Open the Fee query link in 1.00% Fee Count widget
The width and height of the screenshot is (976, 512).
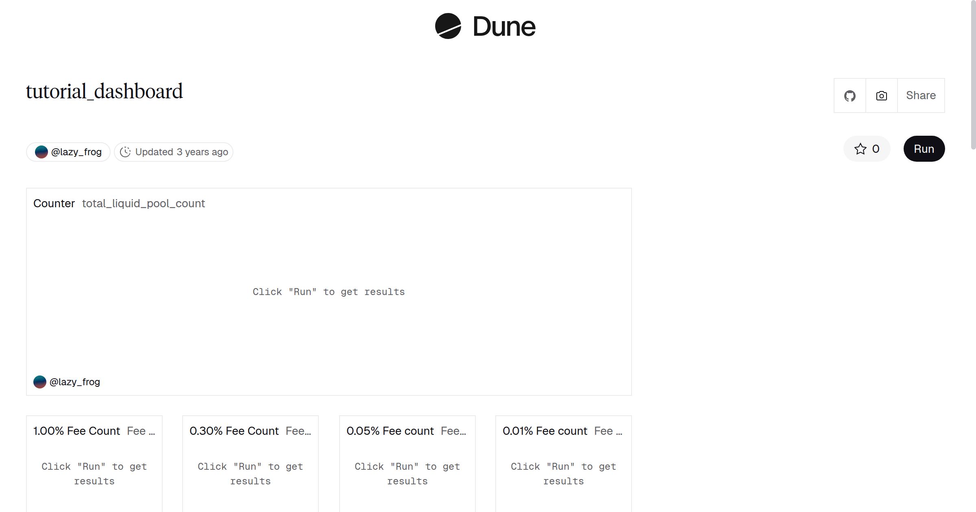tap(141, 431)
